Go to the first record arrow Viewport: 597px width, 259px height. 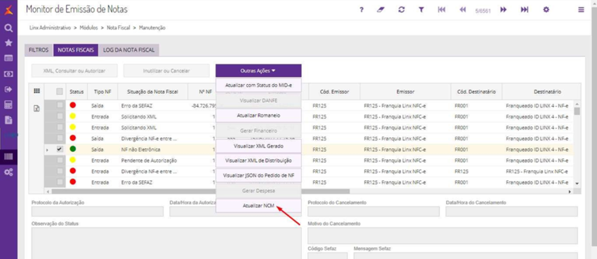pos(441,10)
